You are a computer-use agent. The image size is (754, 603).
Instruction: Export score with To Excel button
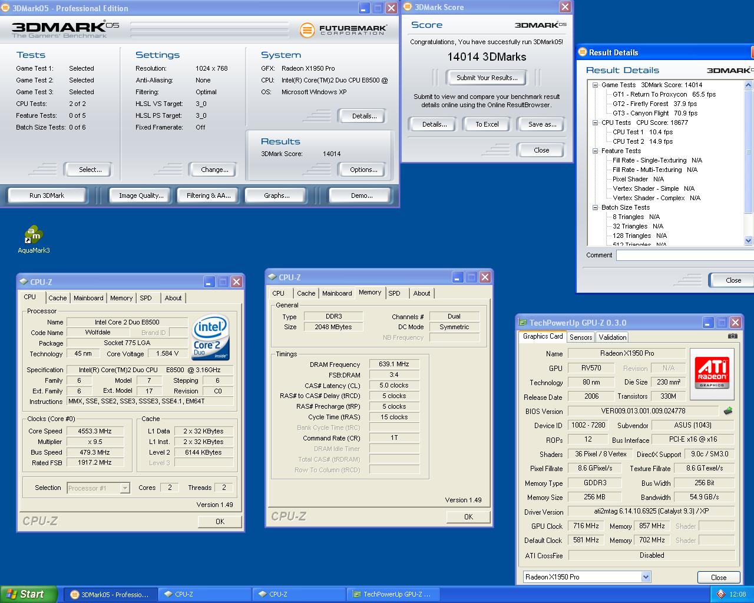487,124
